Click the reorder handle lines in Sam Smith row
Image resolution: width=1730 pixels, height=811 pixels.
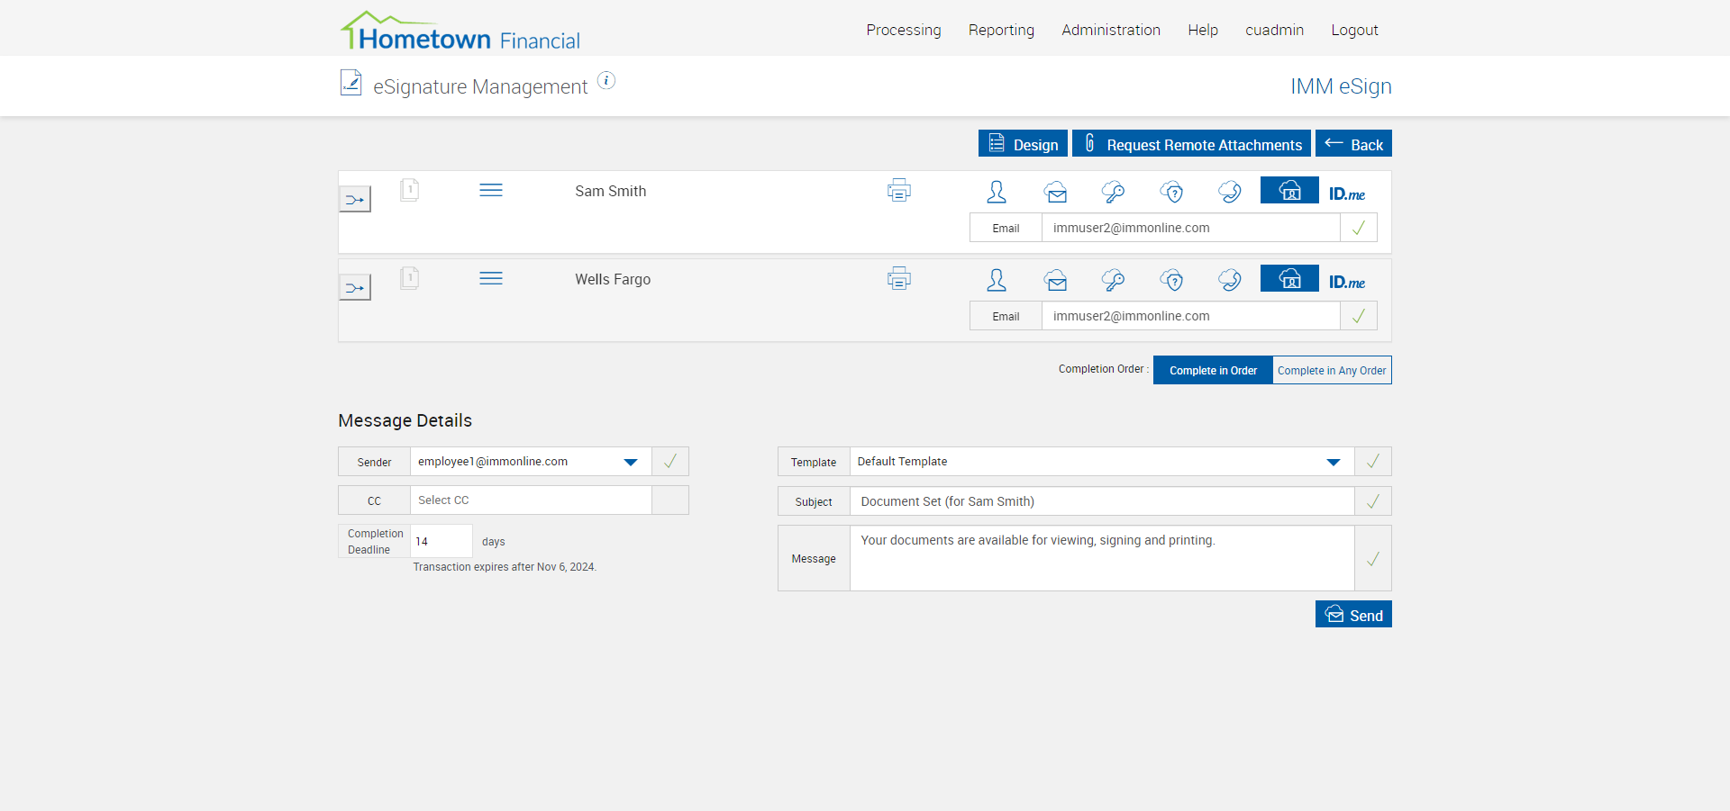click(x=491, y=190)
